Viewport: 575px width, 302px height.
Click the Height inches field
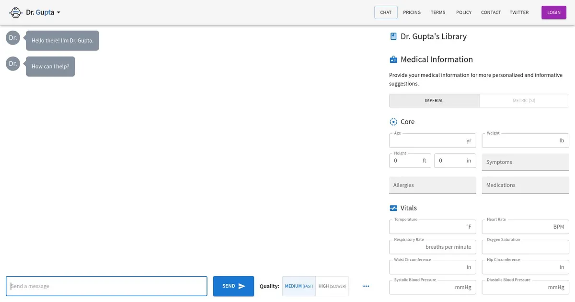click(455, 161)
